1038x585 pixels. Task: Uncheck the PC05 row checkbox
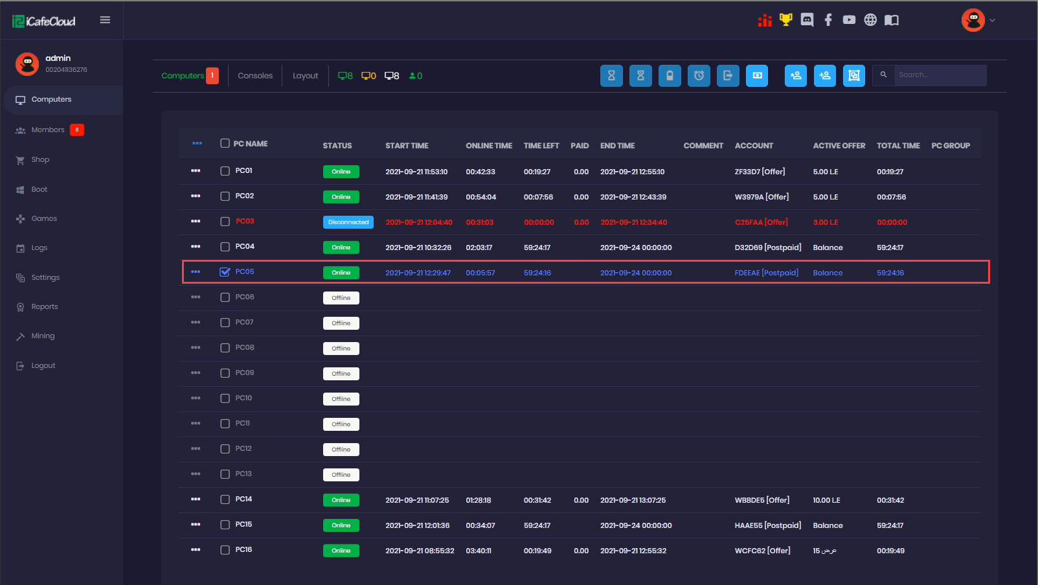click(x=225, y=272)
